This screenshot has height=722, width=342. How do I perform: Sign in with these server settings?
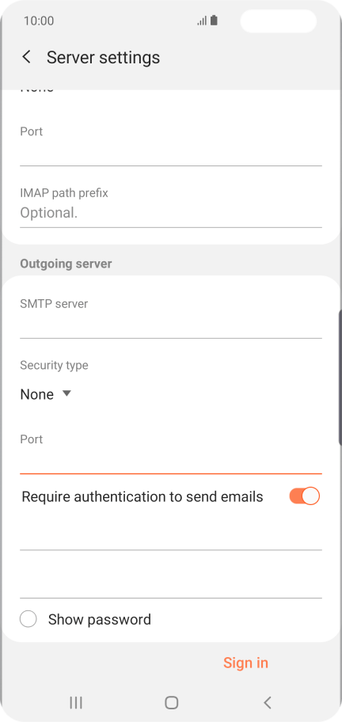(x=245, y=663)
